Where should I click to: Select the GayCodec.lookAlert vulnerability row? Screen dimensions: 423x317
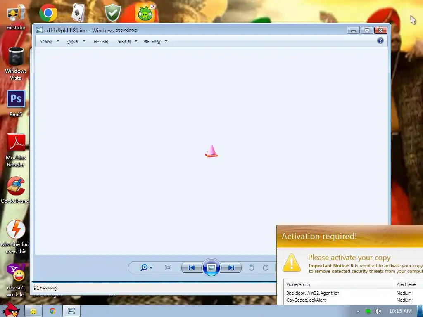point(354,300)
